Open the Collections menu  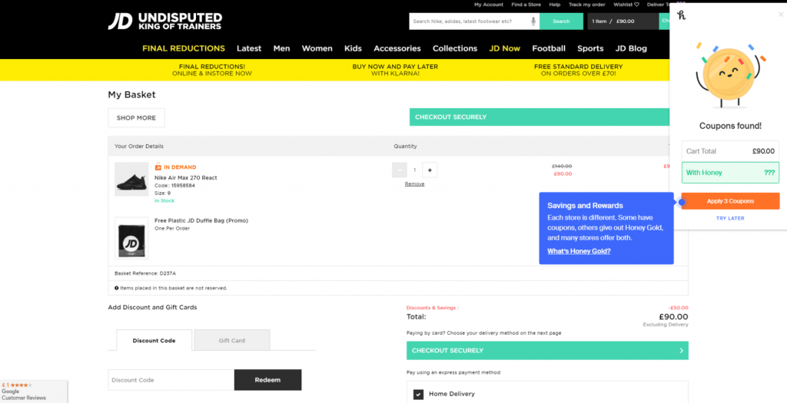455,48
